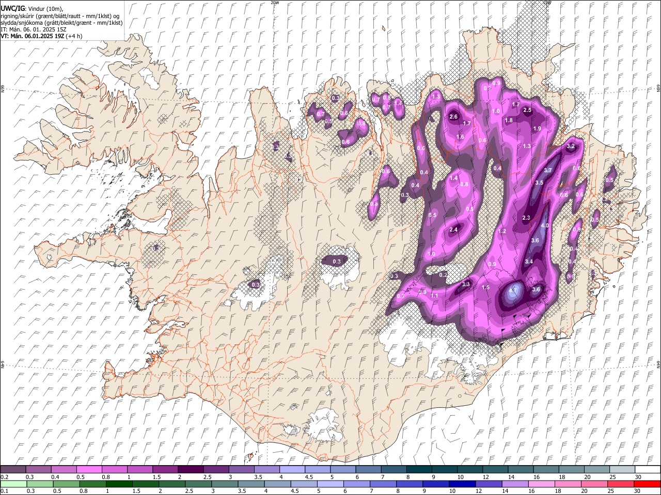
Task: Click the 2.4 value label on the map
Action: (454, 230)
